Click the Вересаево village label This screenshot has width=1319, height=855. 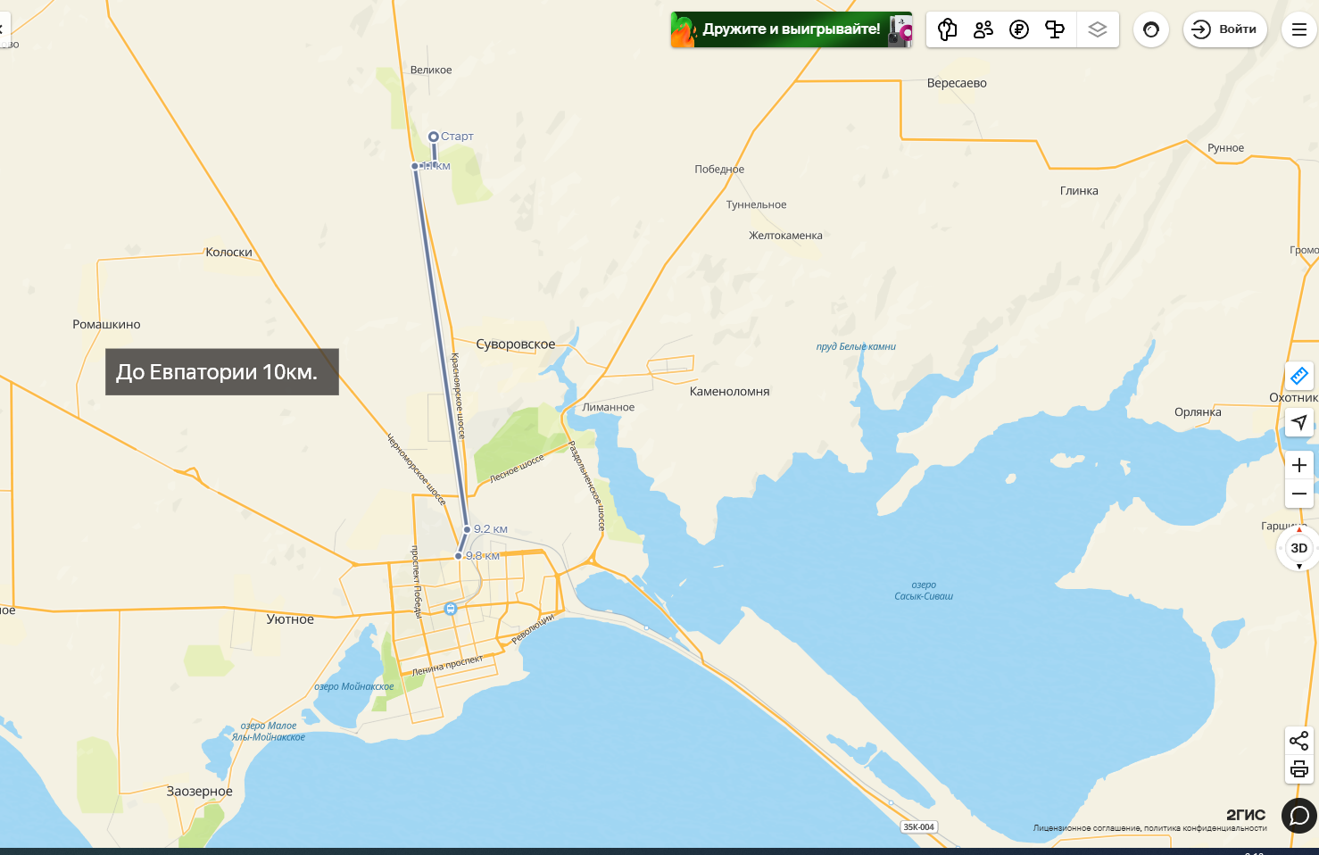tap(957, 83)
